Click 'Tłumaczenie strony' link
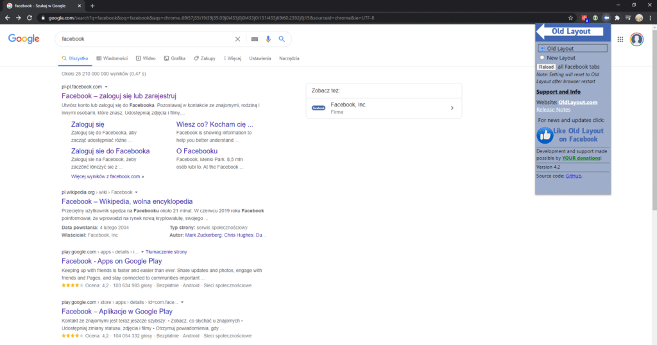The width and height of the screenshot is (657, 345). (166, 252)
